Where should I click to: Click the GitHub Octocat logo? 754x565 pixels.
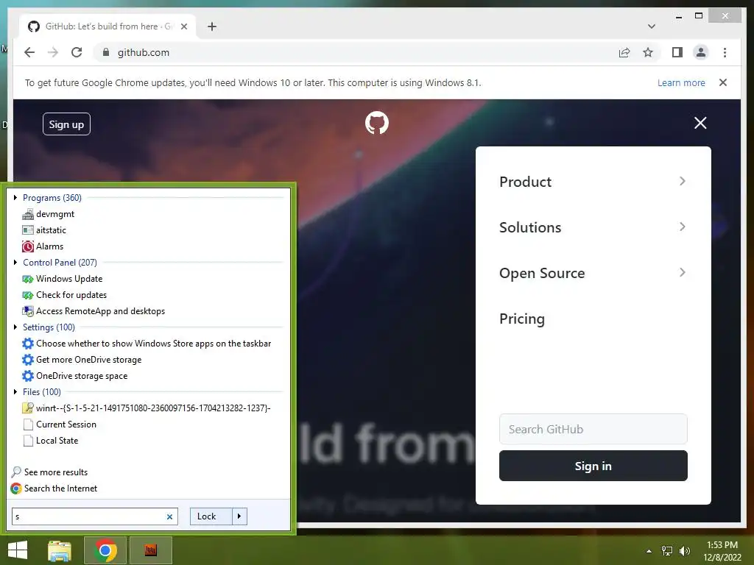pyautogui.click(x=376, y=123)
